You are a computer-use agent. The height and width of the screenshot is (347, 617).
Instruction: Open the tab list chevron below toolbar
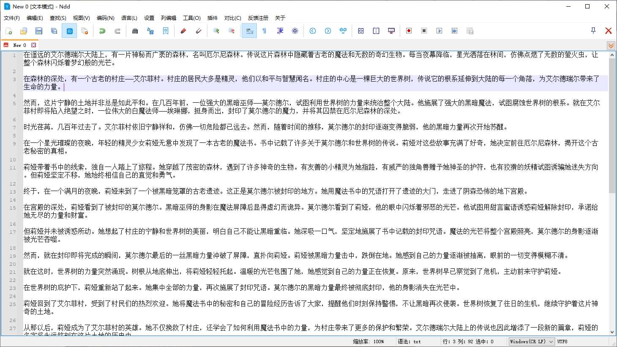611,45
